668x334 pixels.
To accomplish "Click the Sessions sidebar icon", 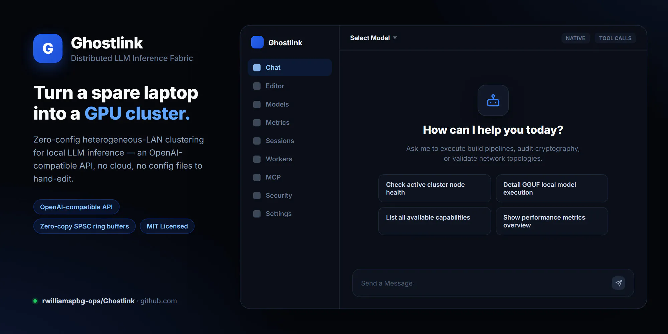I will (x=257, y=141).
